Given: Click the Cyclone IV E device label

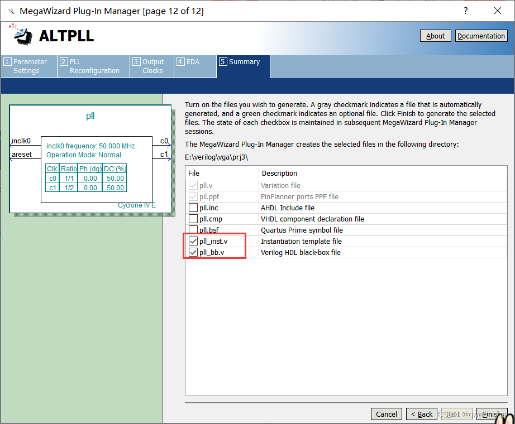Looking at the screenshot, I should coord(137,205).
